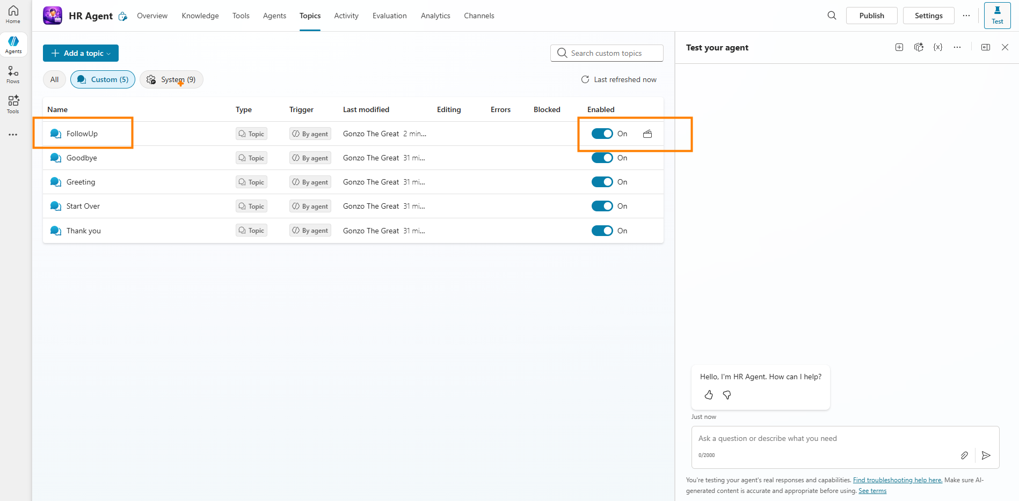Click the send message arrow icon
The image size is (1019, 501).
tap(986, 455)
